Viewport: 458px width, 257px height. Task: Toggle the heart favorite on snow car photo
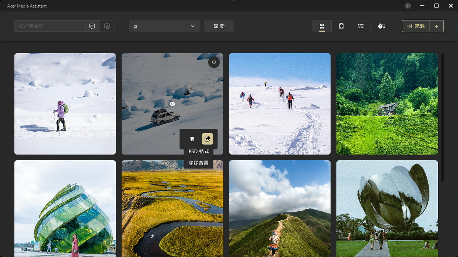tap(214, 62)
